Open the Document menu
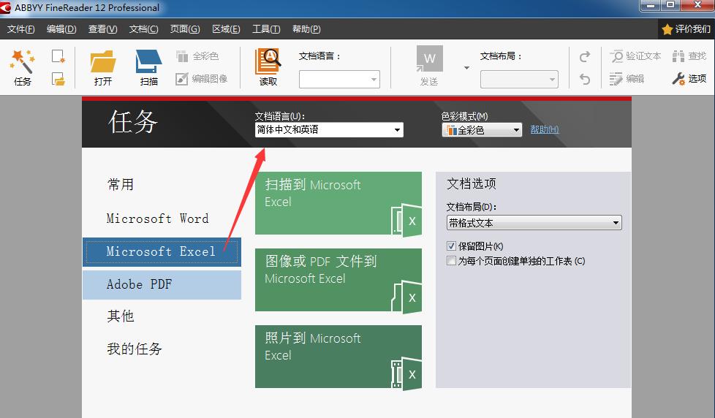 tap(143, 29)
